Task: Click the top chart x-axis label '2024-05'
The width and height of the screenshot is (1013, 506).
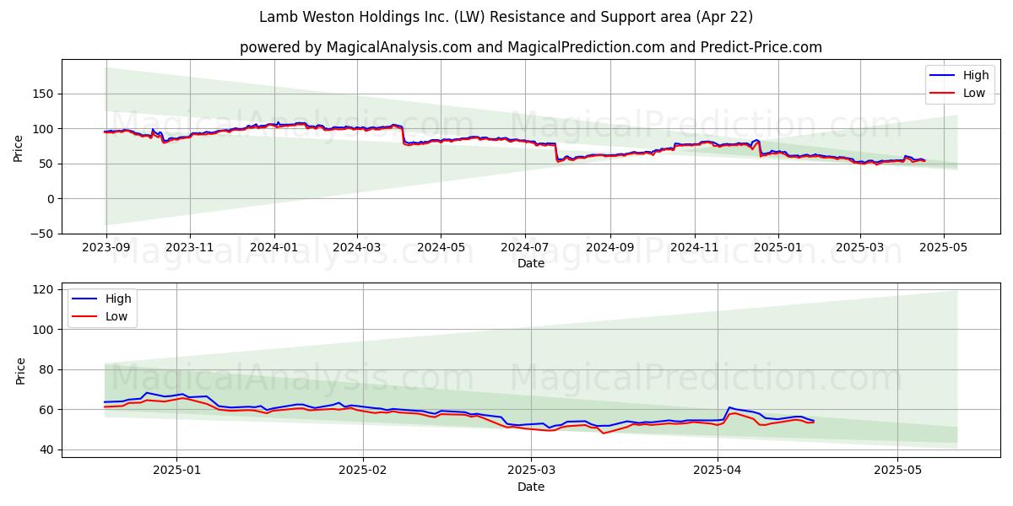Action: [441, 250]
